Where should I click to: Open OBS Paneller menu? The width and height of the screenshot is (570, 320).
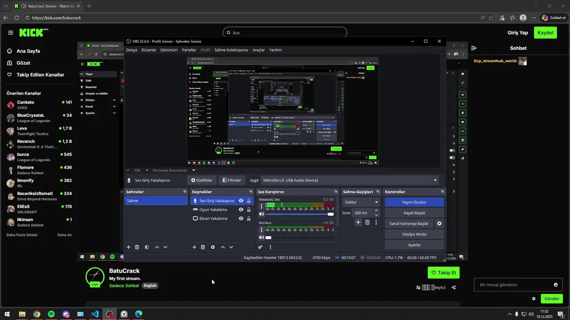189,50
